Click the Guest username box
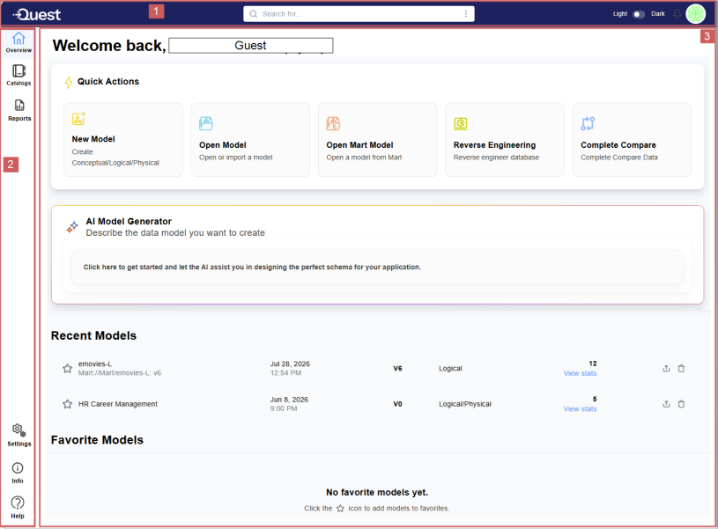718x529 pixels. [x=250, y=45]
